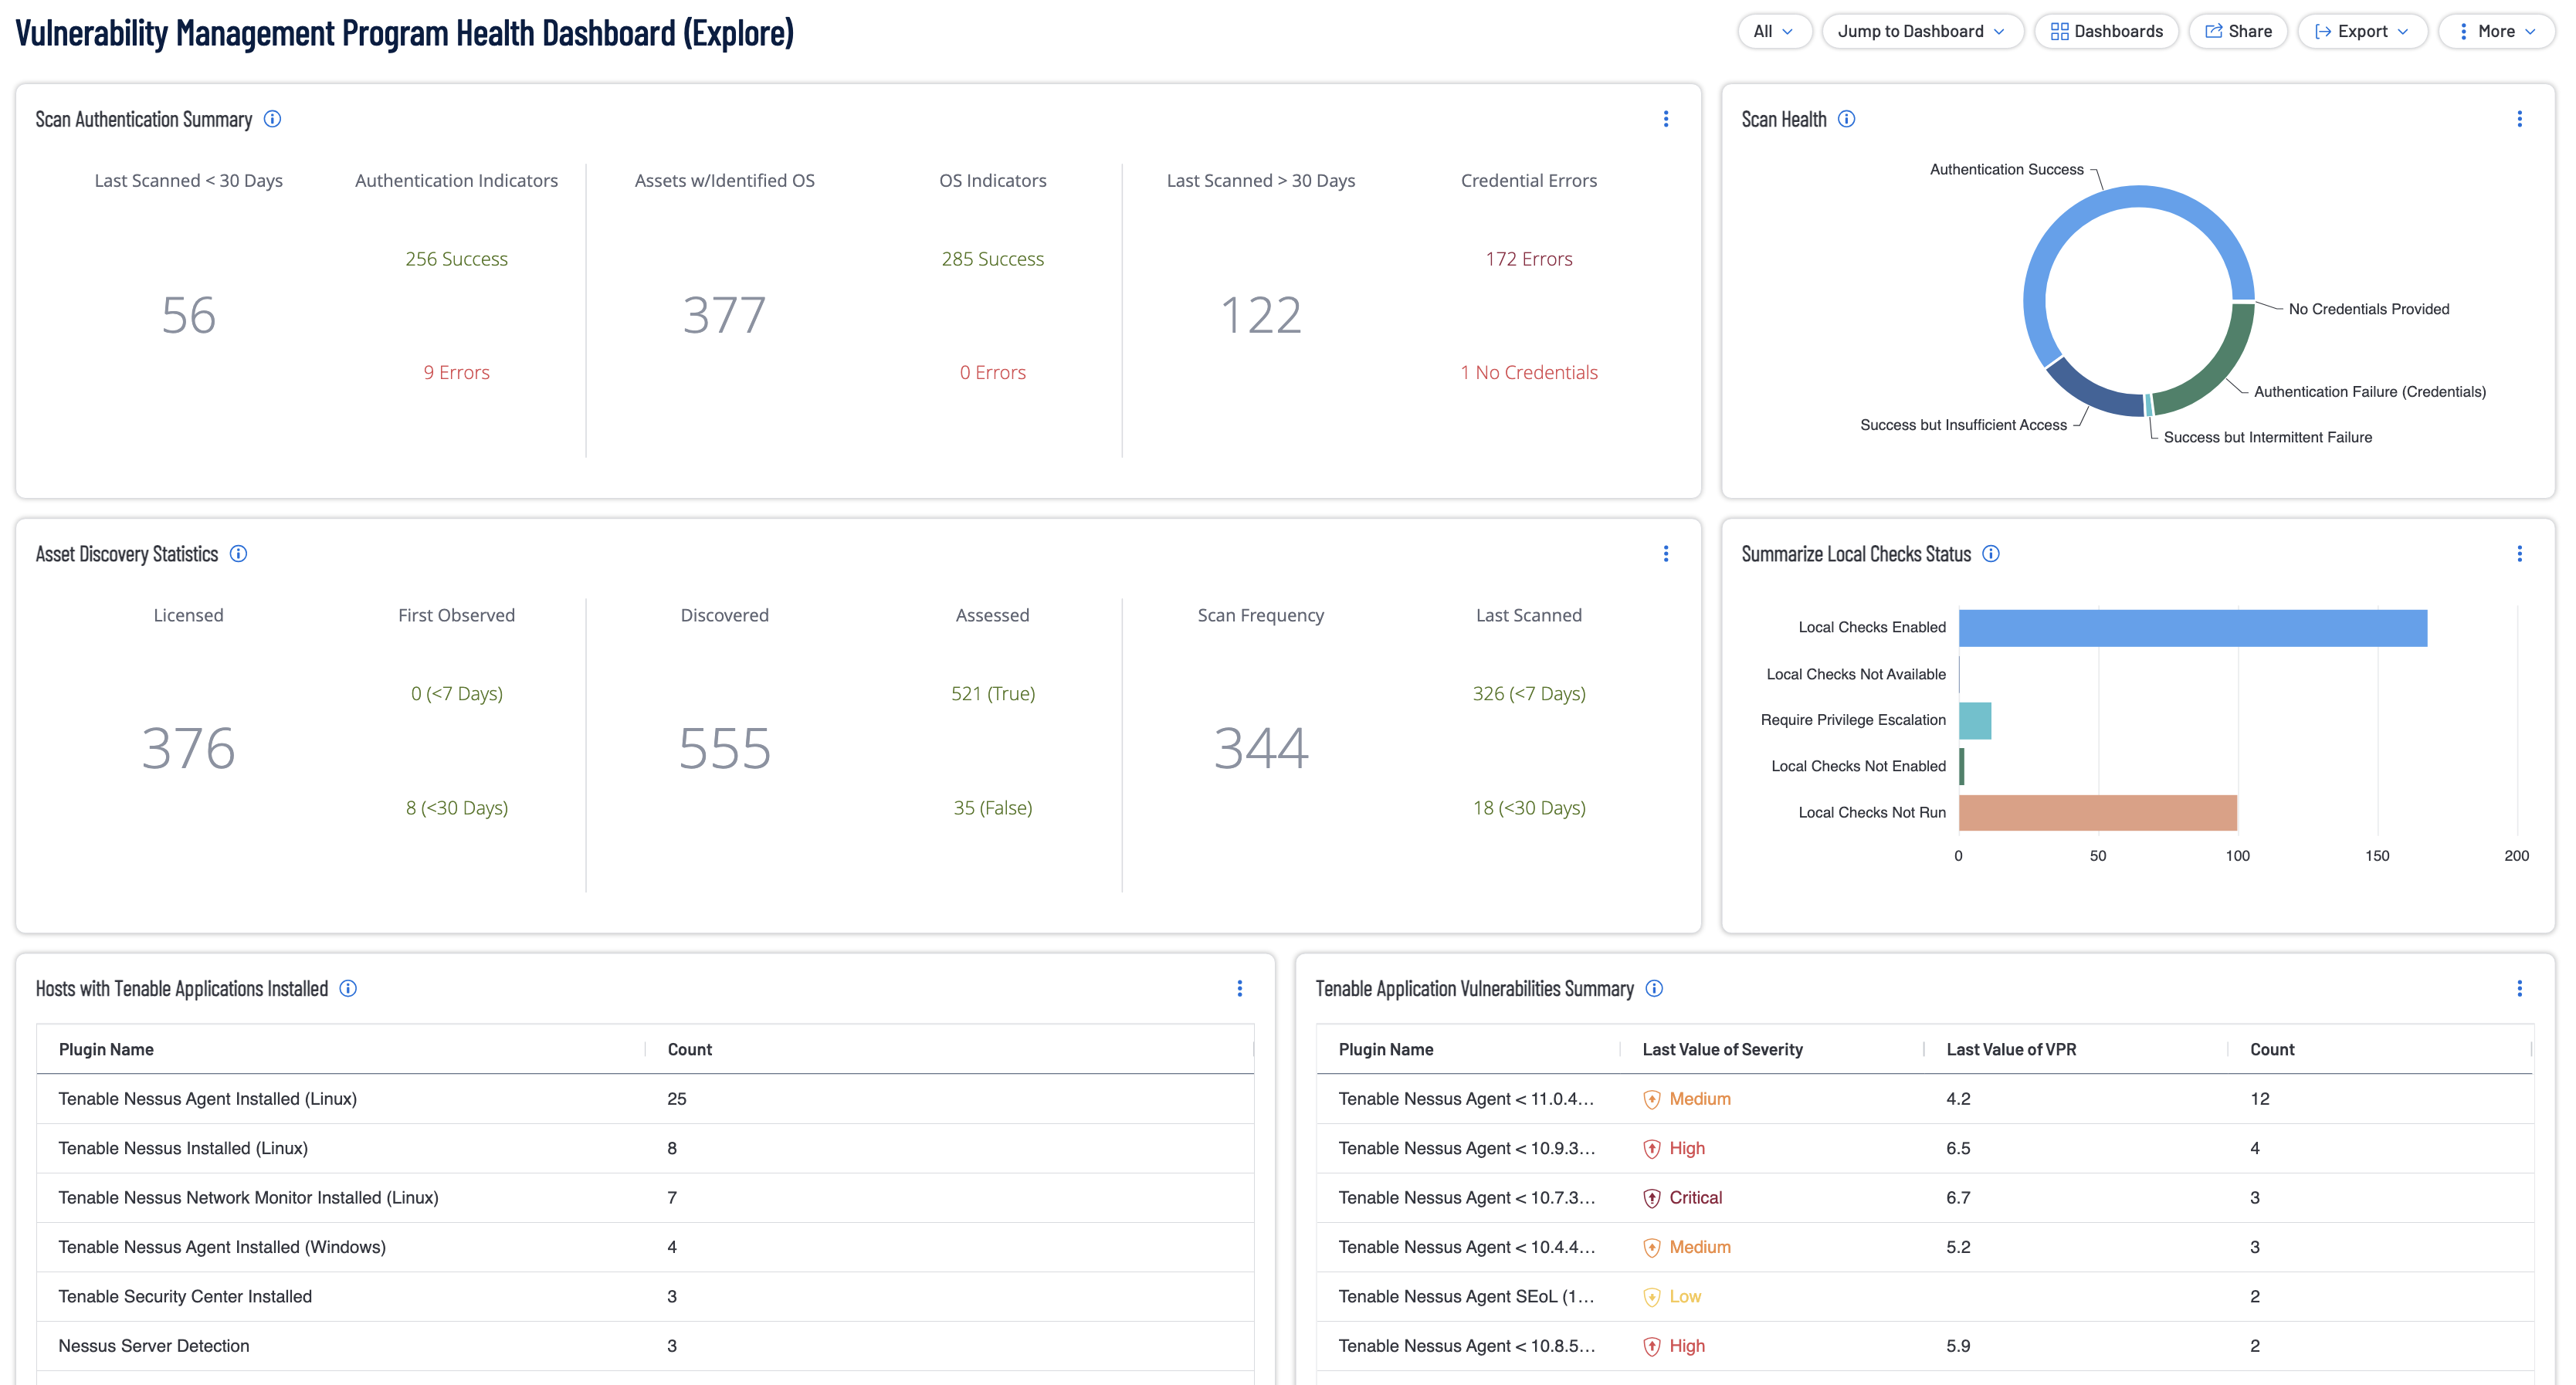This screenshot has height=1385, width=2576.
Task: Click info icon beside Scan Authentication Summary
Action: coord(272,119)
